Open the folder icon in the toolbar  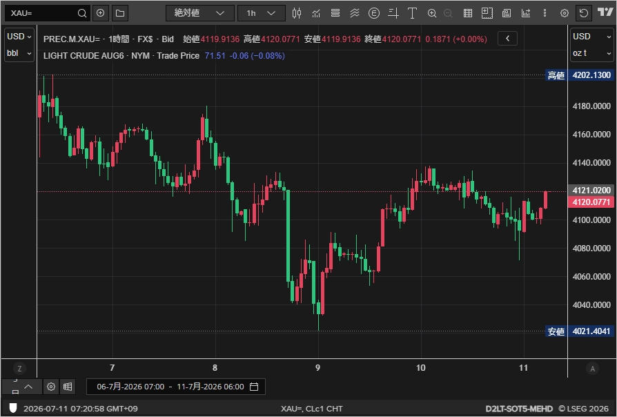120,13
